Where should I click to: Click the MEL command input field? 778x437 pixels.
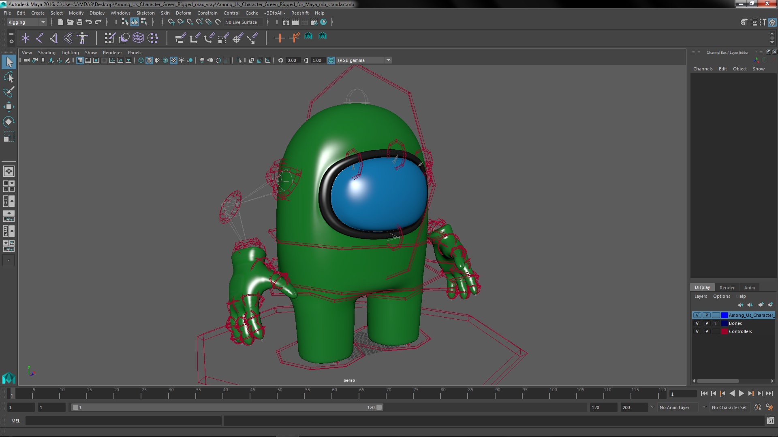click(x=123, y=421)
